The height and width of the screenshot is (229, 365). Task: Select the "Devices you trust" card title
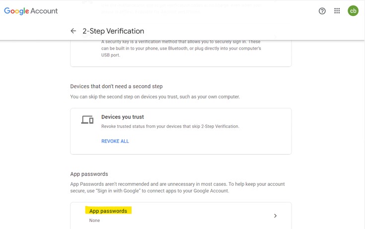click(123, 117)
